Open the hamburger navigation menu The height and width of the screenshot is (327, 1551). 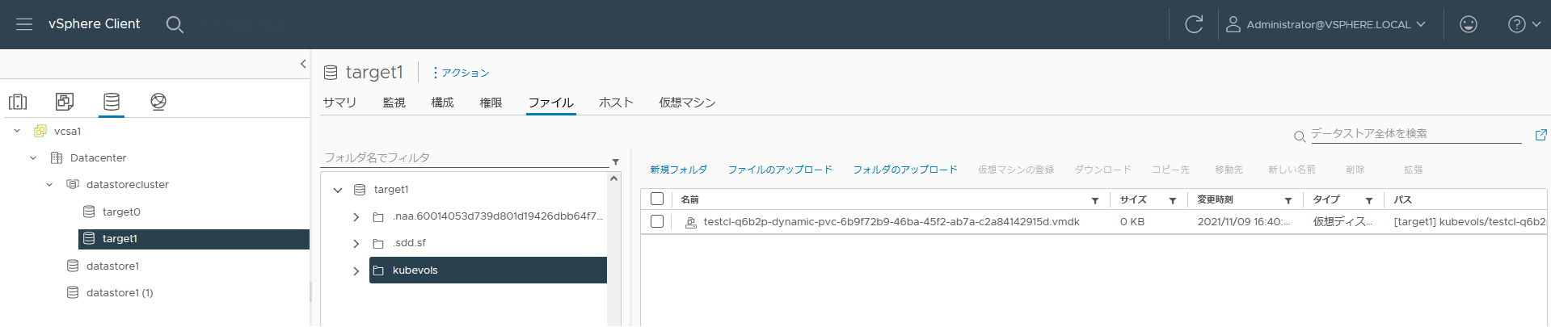coord(24,24)
